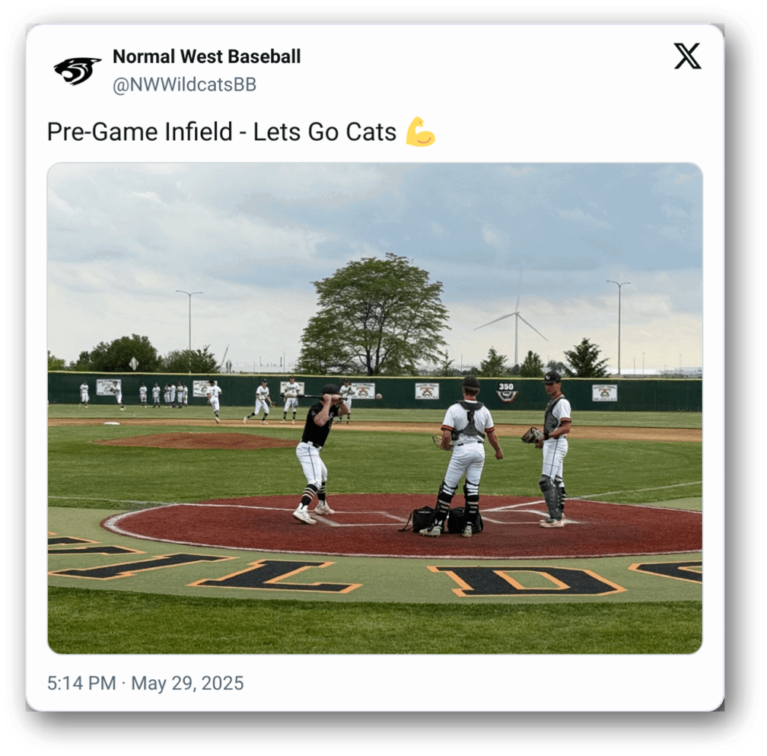This screenshot has height=756, width=767.
Task: Open the Normal West Baseball profile name
Action: [206, 56]
